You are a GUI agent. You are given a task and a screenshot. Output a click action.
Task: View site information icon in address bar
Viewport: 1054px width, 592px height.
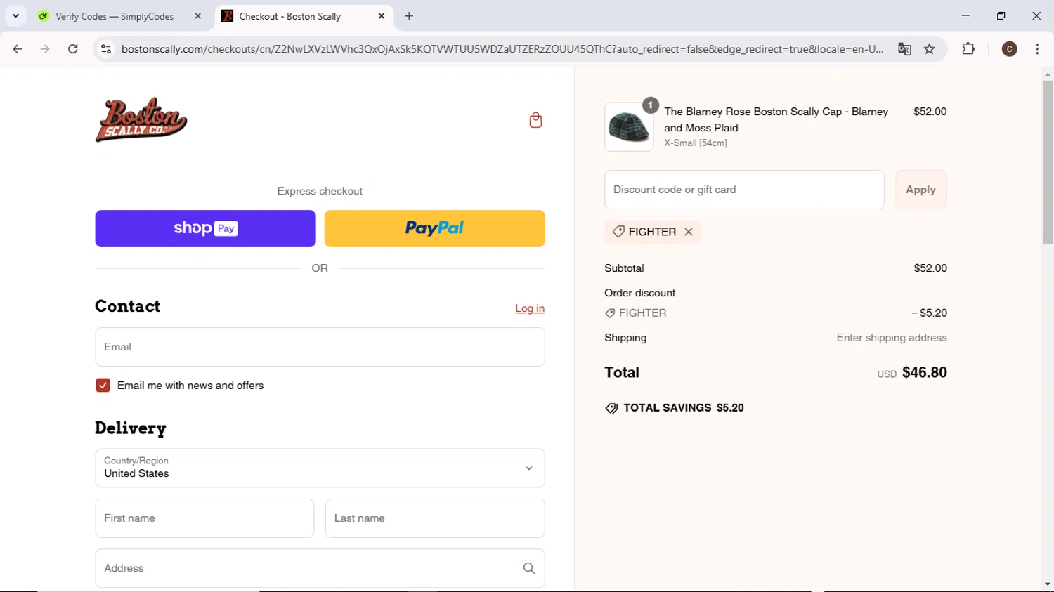[x=106, y=49]
